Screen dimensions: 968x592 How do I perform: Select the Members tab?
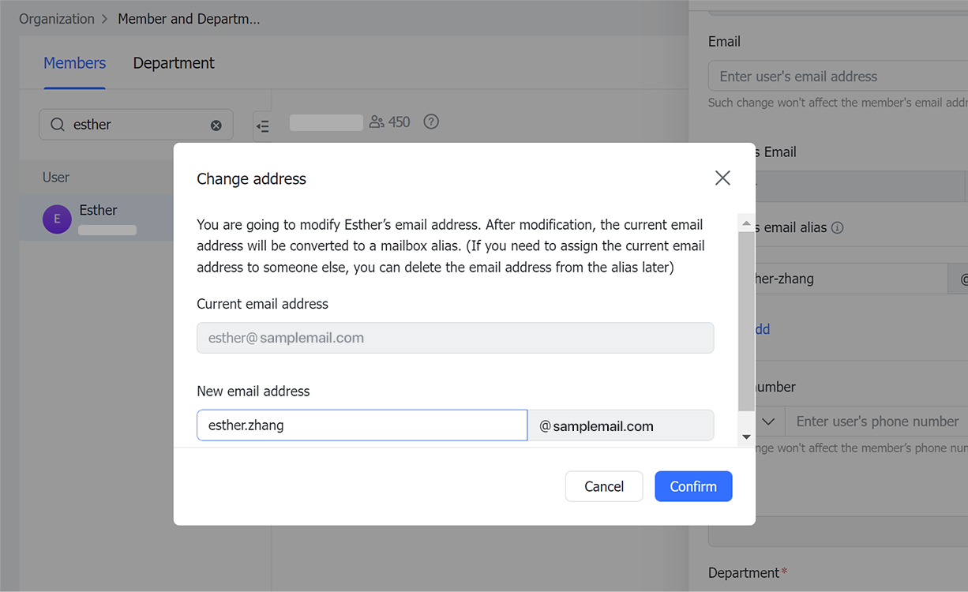click(74, 62)
